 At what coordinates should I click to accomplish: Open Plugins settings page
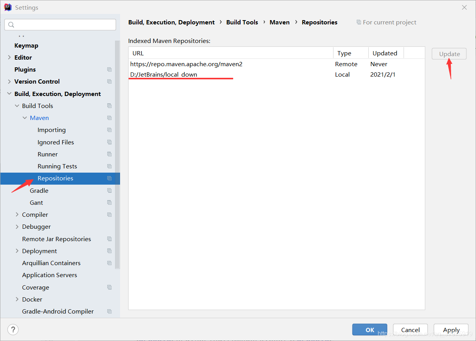25,70
